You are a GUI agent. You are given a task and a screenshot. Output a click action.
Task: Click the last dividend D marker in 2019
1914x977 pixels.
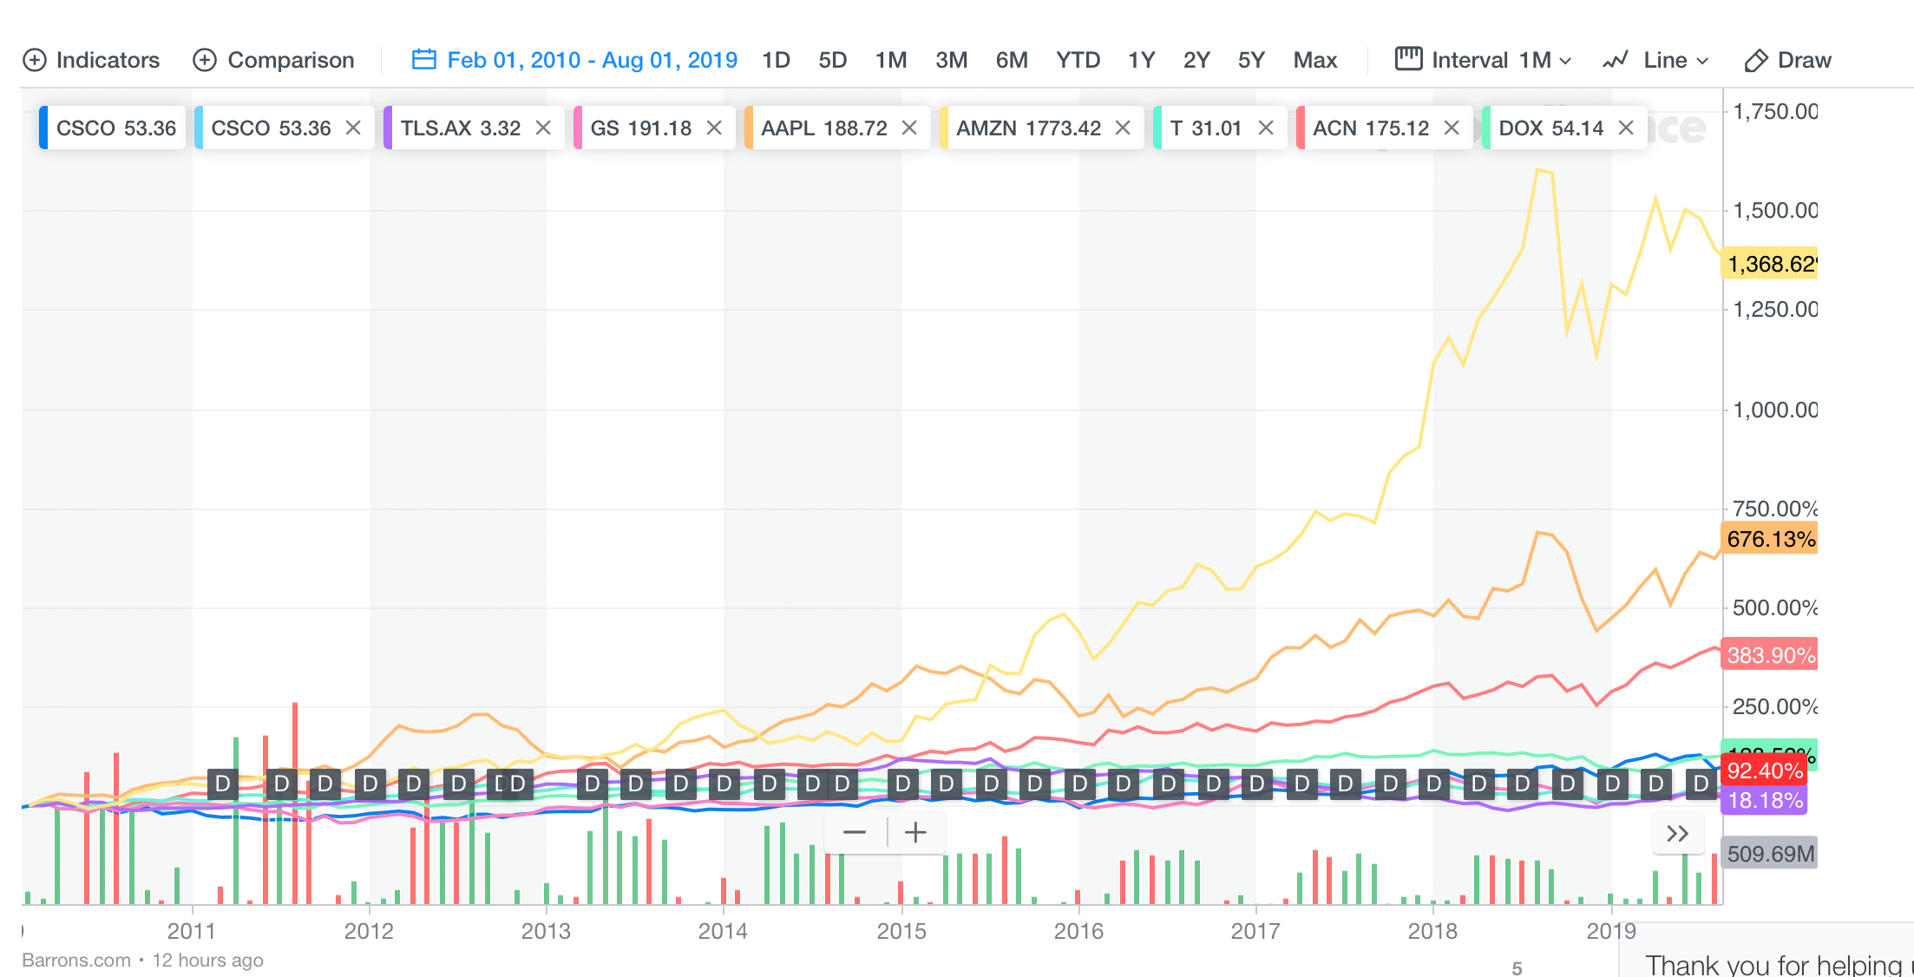(x=1701, y=784)
